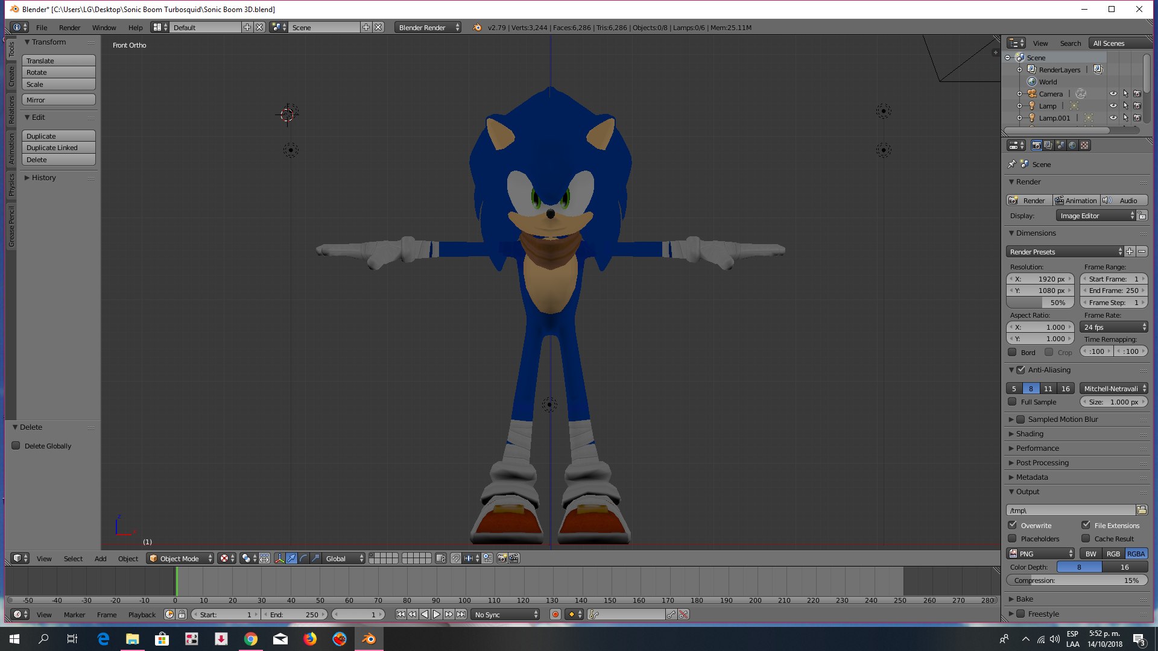Click the OpenGL render animation clapper icon
This screenshot has height=651, width=1158.
click(x=514, y=558)
